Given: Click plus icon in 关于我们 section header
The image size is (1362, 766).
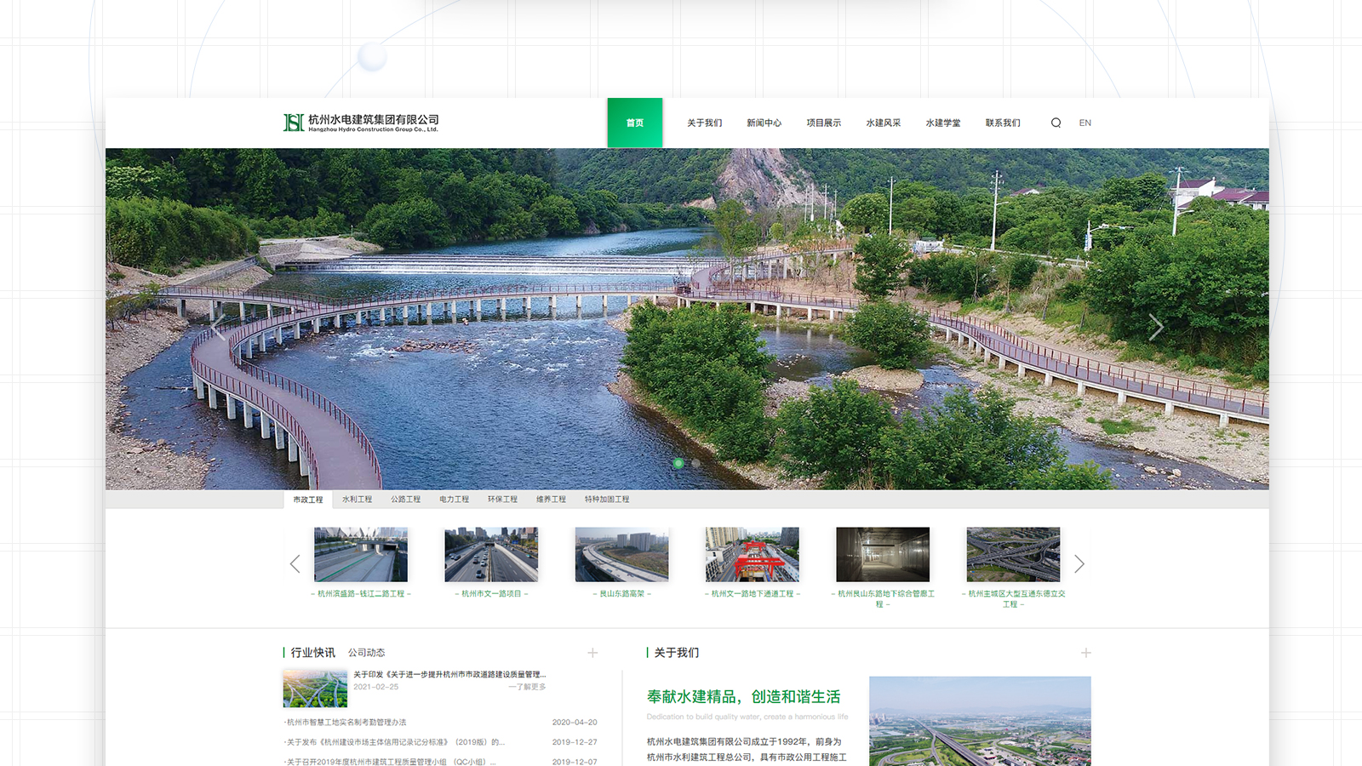Looking at the screenshot, I should click(1085, 653).
